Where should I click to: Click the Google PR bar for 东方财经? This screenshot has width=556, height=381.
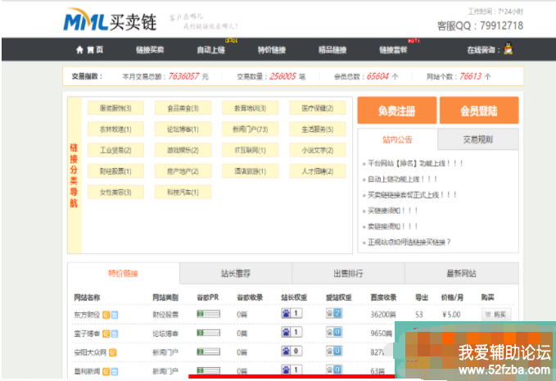[x=208, y=314]
